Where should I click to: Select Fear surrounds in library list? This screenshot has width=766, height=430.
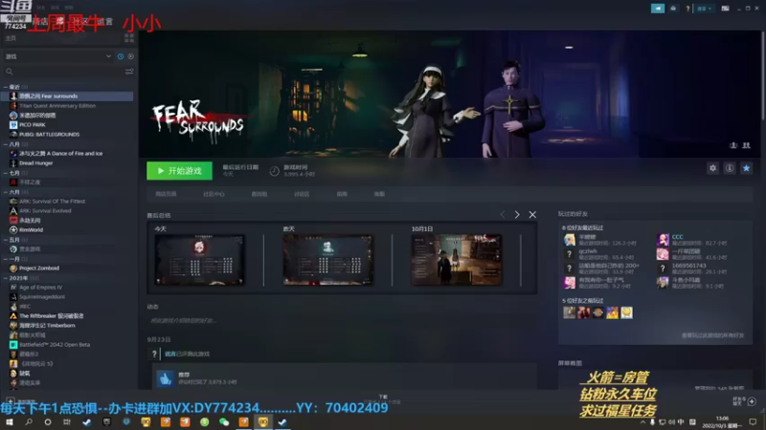67,97
